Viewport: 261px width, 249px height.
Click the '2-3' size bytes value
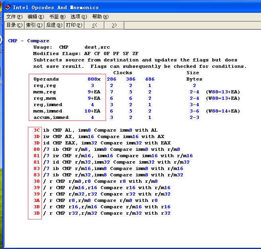click(x=194, y=117)
